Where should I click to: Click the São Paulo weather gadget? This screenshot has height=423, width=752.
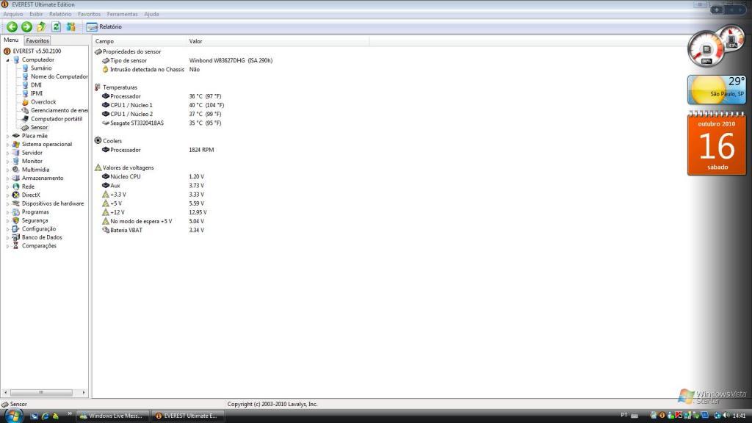[717, 90]
